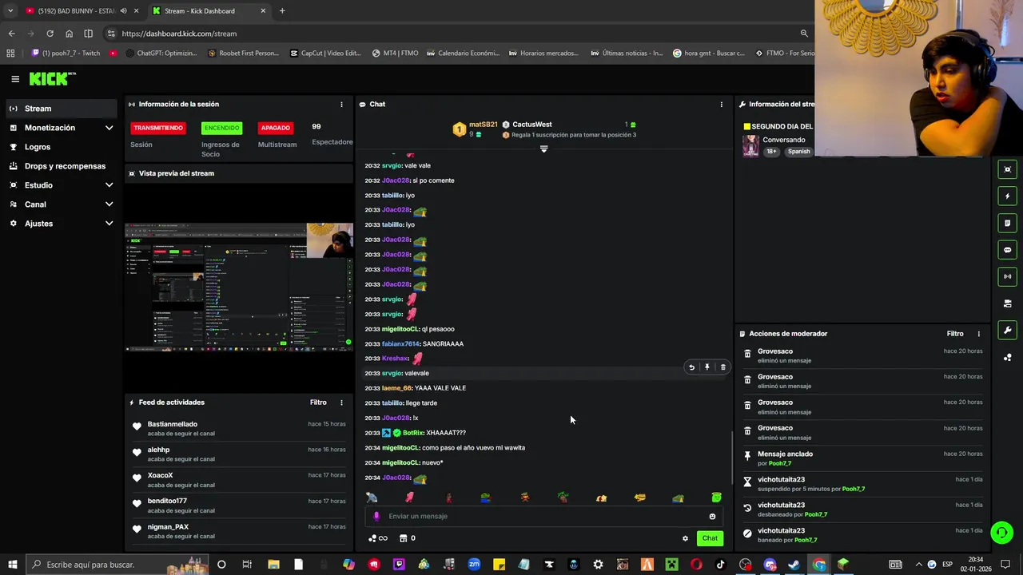Open options menu of Acciones de moderador
The width and height of the screenshot is (1023, 575).
click(978, 334)
